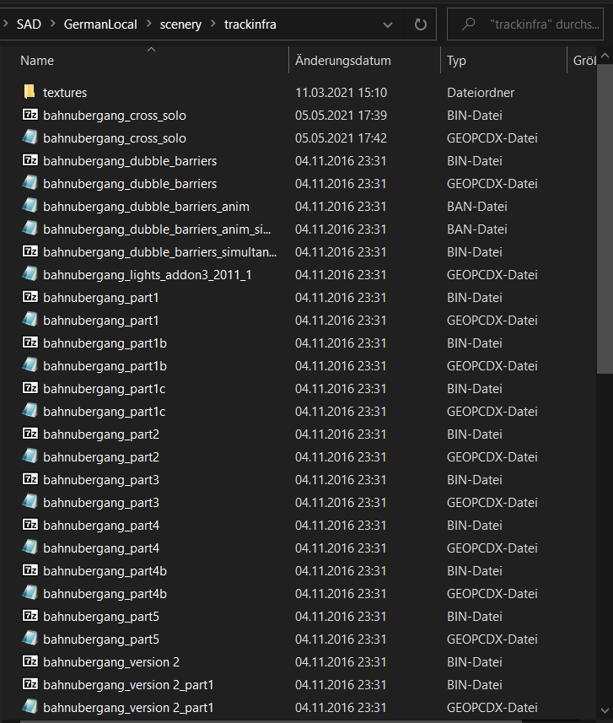The image size is (613, 723).
Task: Click the icon of bahnubergang_dubble_barriers_anim
Action: click(x=30, y=206)
